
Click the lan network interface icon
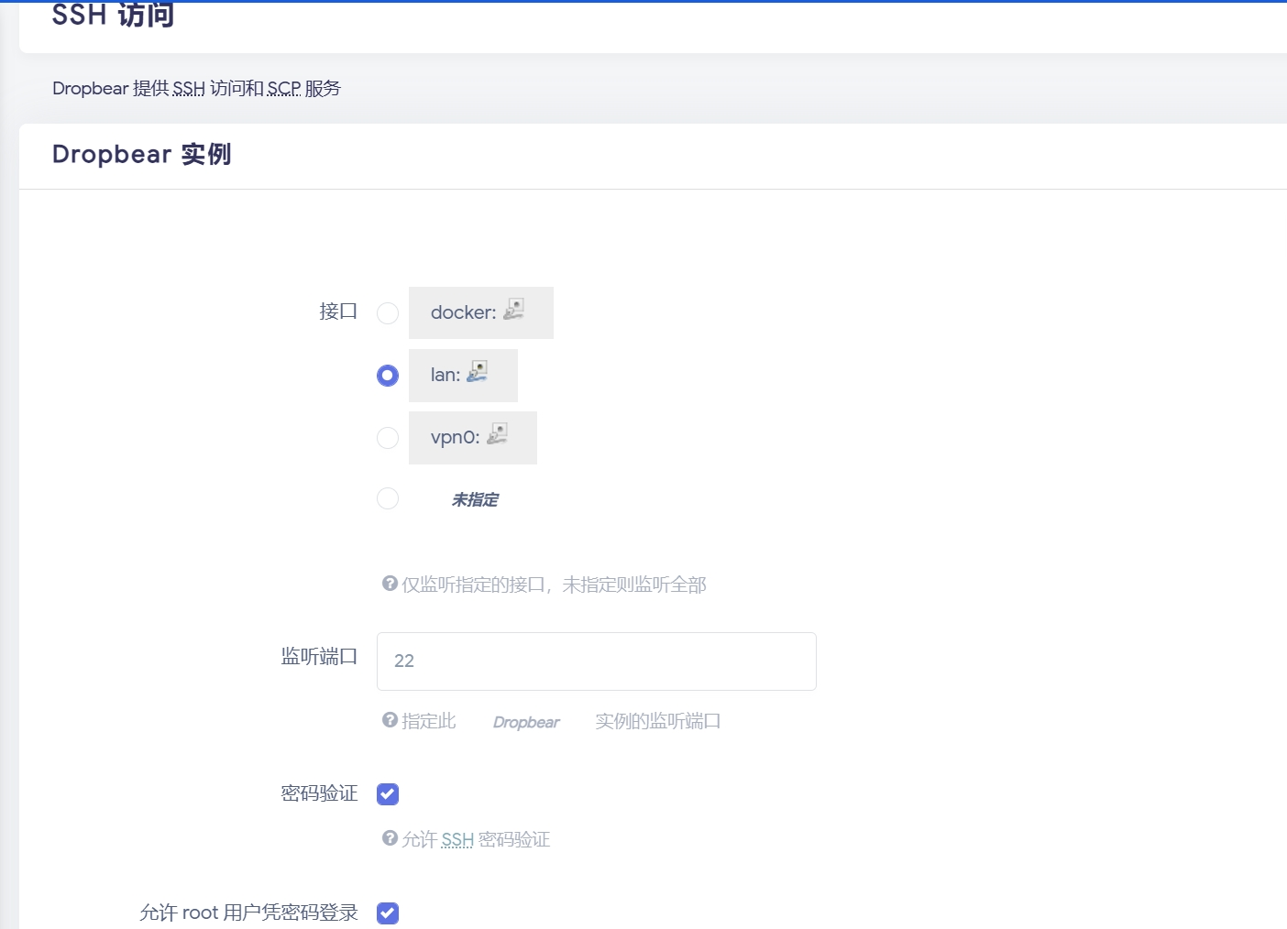478,372
